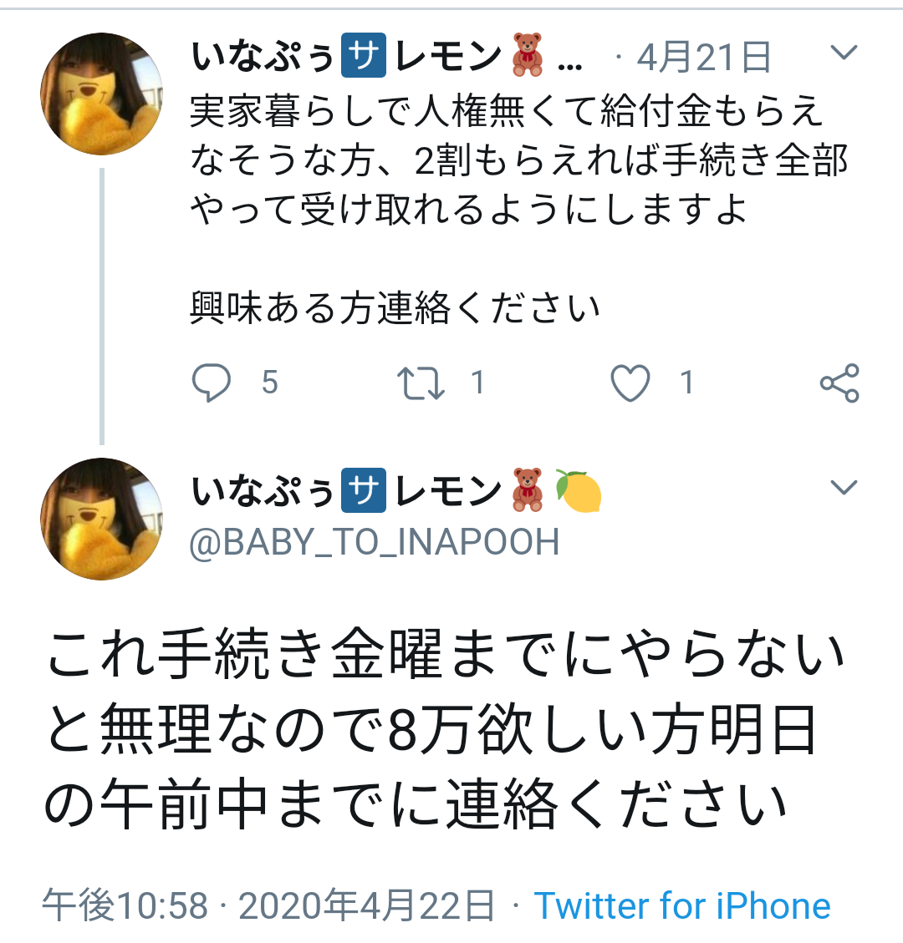The height and width of the screenshot is (943, 903).
Task: Click the lemon emoji after the lower display name
Action: point(579,491)
